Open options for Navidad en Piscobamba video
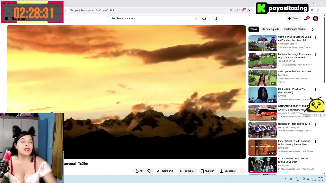 tap(315, 124)
